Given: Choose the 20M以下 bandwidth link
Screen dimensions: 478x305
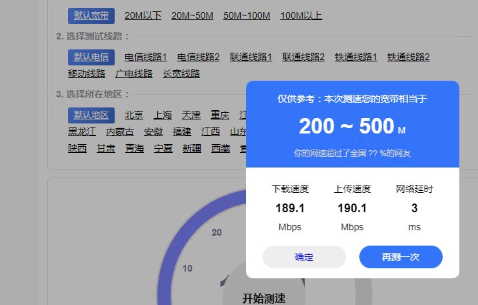Looking at the screenshot, I should point(143,15).
